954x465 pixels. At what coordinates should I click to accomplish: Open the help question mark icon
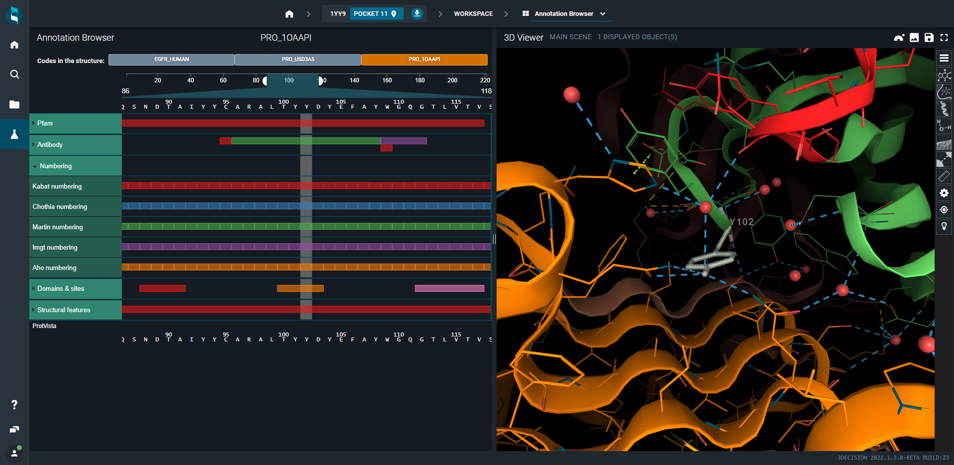14,405
